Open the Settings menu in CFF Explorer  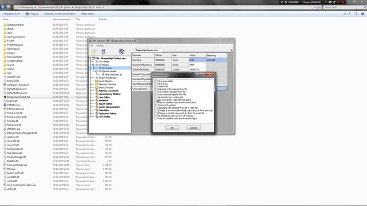point(99,46)
